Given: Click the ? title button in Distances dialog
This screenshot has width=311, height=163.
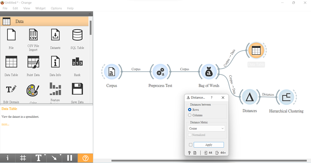Looking at the screenshot, I should [212, 97].
